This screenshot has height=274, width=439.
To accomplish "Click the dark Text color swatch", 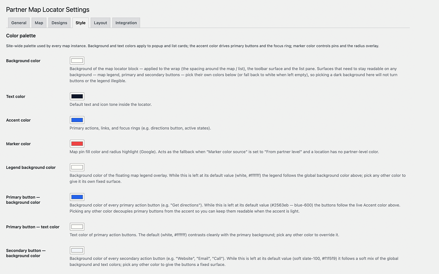I will [x=77, y=96].
